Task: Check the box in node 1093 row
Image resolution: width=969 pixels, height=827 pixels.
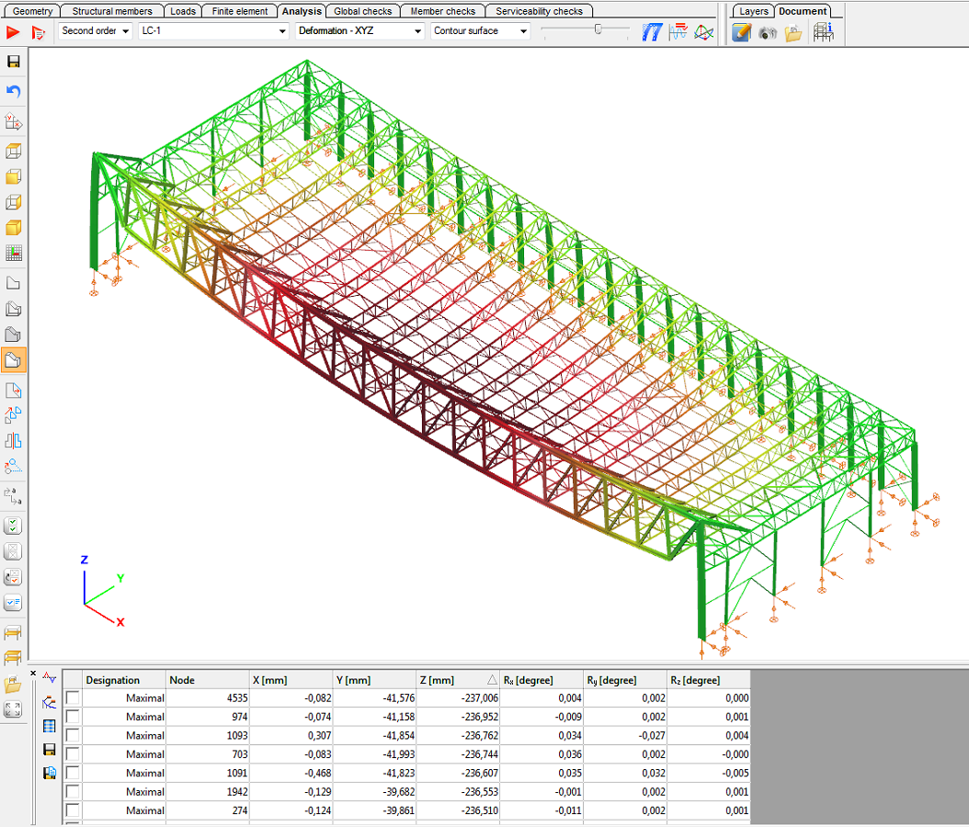Action: coord(73,736)
